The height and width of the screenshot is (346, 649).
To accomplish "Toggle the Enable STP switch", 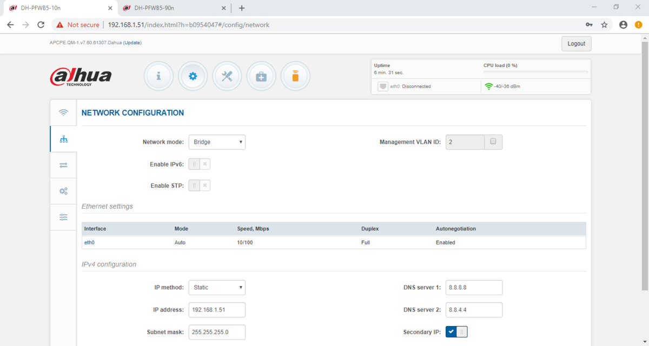I will coord(199,185).
